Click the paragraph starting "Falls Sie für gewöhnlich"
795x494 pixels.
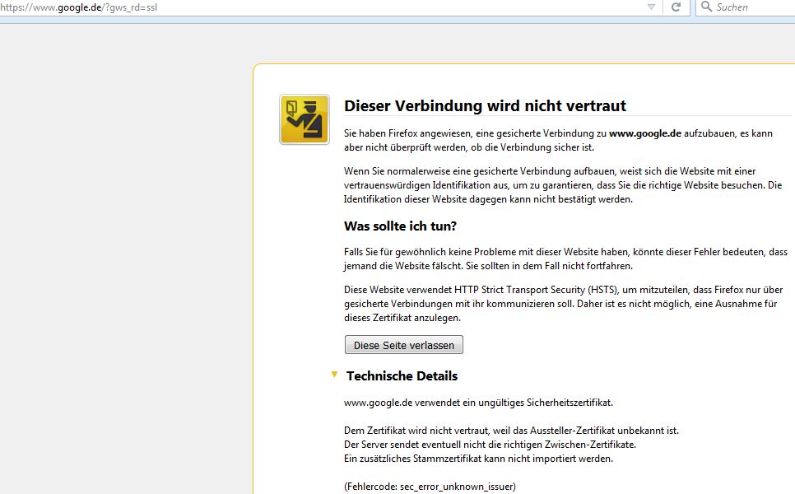point(566,259)
